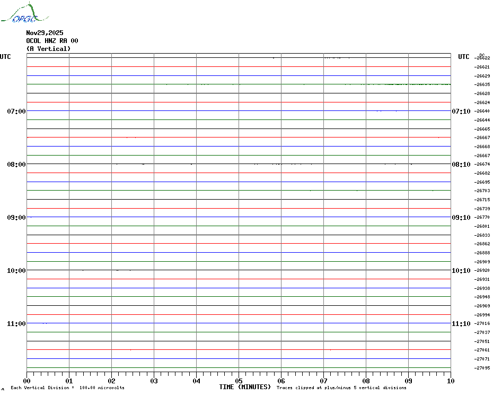This screenshot has height=395, width=493.
Task: Select the 09:00 UTC time label
Action: (x=16, y=218)
